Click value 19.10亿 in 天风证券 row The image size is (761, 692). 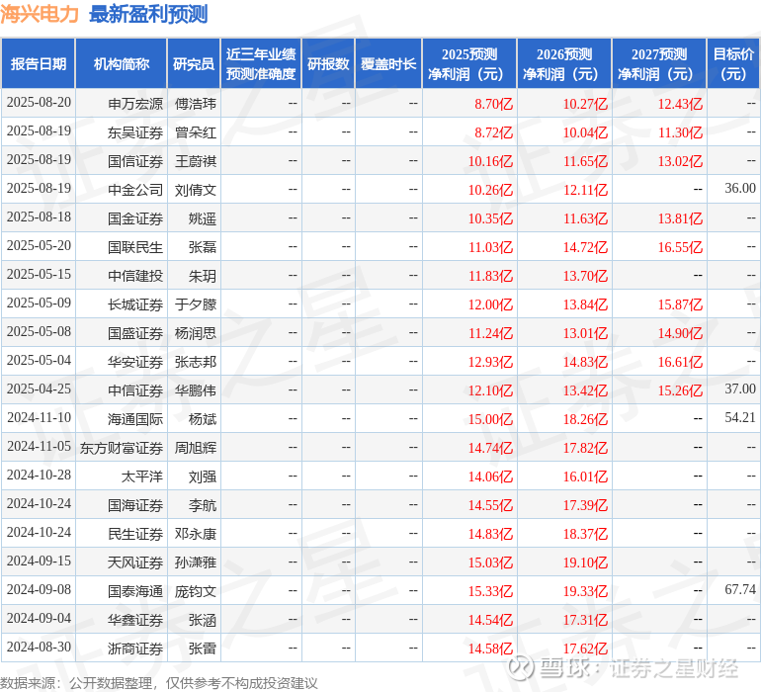(585, 562)
